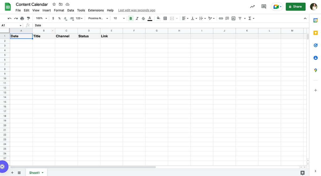The image size is (321, 176).
Task: Open the Borders tool
Action: [x=165, y=18]
